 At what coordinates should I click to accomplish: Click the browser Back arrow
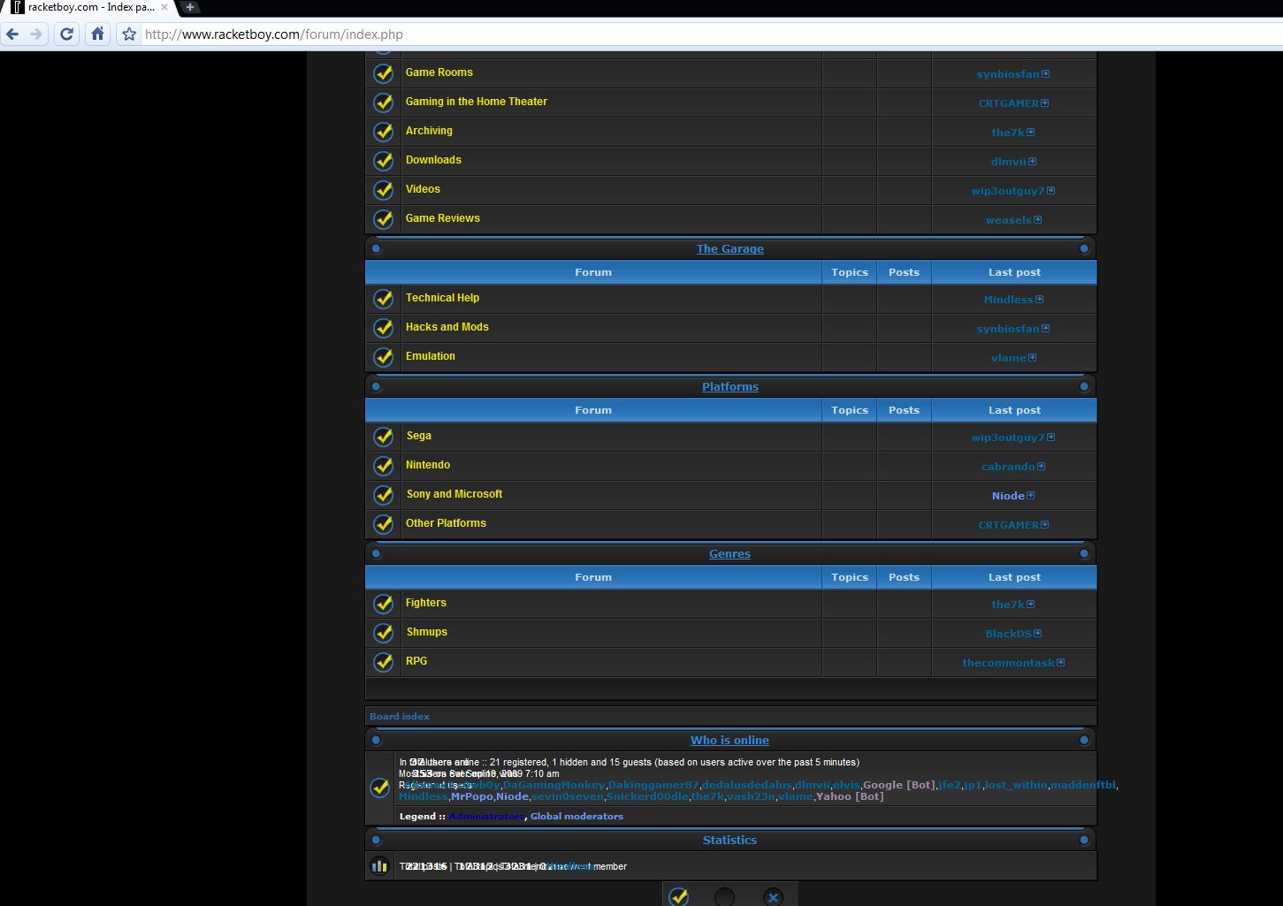pos(12,34)
